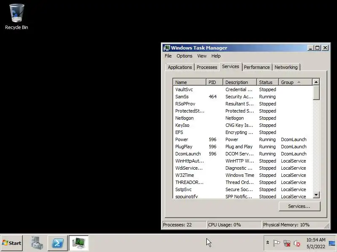Select the Power service name
The width and height of the screenshot is (337, 252).
click(182, 139)
